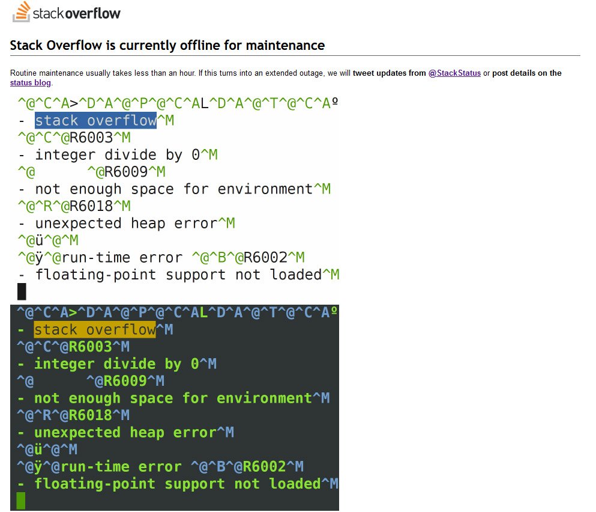Click 'R6003' in the dark terminal
The height and width of the screenshot is (512, 596).
point(91,347)
